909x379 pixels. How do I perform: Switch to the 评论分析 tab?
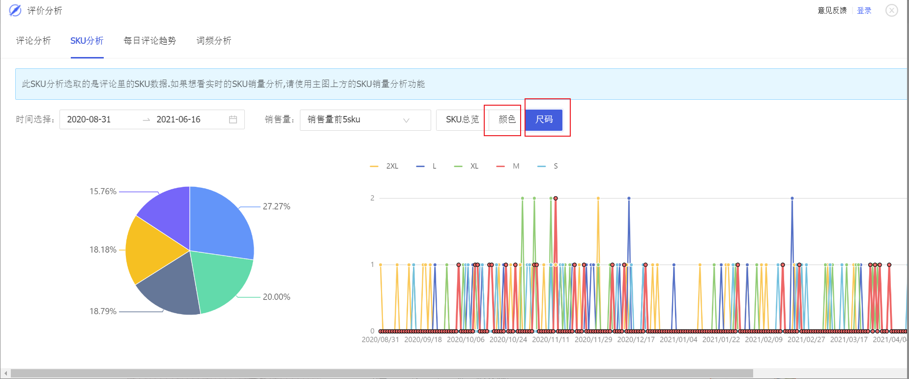pos(33,41)
